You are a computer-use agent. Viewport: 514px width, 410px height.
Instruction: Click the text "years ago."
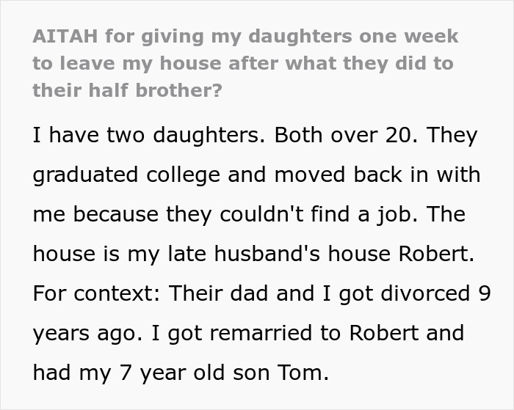[x=88, y=334]
